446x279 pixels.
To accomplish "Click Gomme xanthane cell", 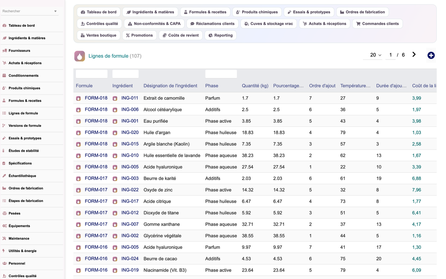I will click(162, 224).
